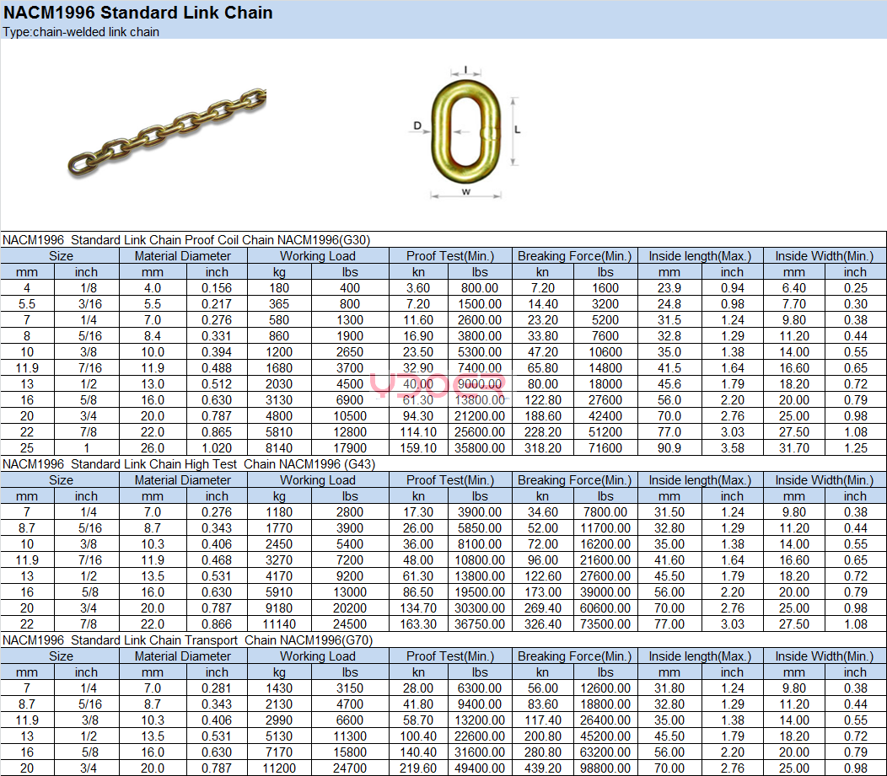Select the material diameter cell '0.156'
Viewport: 887px width, 776px height.
[217, 288]
